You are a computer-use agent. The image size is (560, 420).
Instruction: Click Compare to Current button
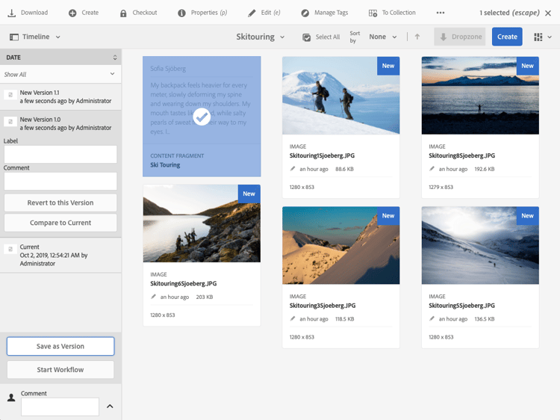(60, 223)
